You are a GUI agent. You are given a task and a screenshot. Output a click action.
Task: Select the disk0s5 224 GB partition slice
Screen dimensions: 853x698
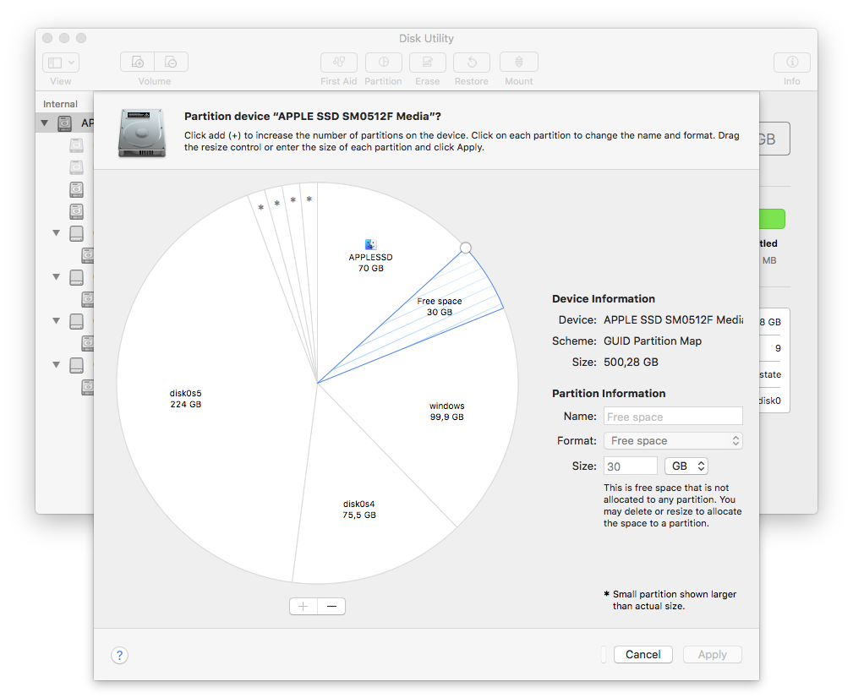tap(185, 399)
